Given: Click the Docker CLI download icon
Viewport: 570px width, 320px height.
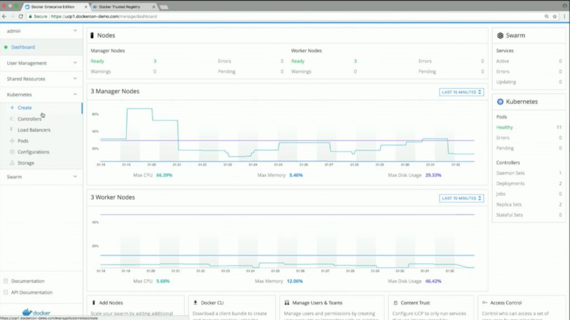Looking at the screenshot, I should pyautogui.click(x=195, y=303).
